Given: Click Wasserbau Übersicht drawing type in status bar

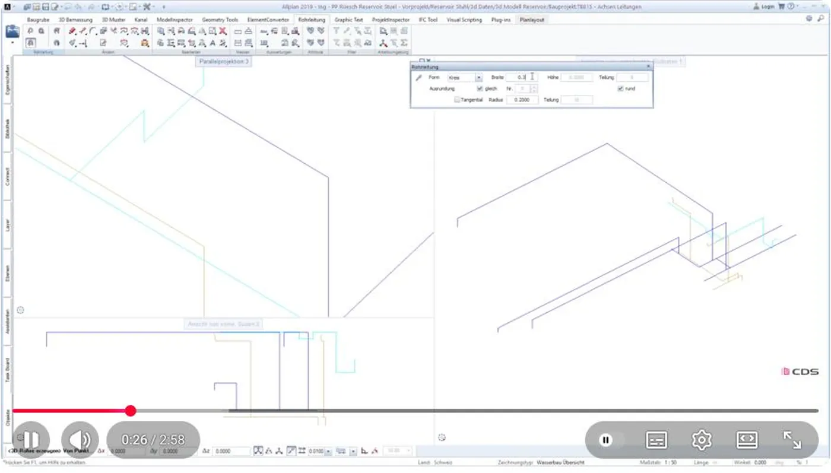Looking at the screenshot, I should [561, 462].
